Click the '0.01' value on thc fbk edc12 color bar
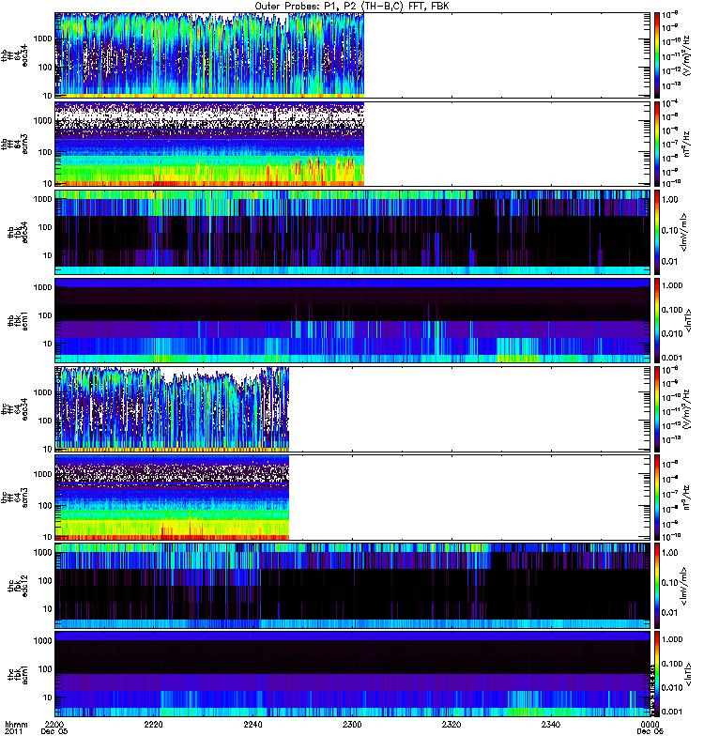Viewport: 704px width, 751px height. click(670, 612)
